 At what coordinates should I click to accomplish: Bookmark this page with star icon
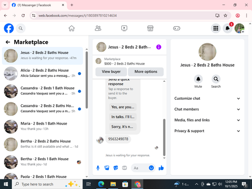[225, 16]
